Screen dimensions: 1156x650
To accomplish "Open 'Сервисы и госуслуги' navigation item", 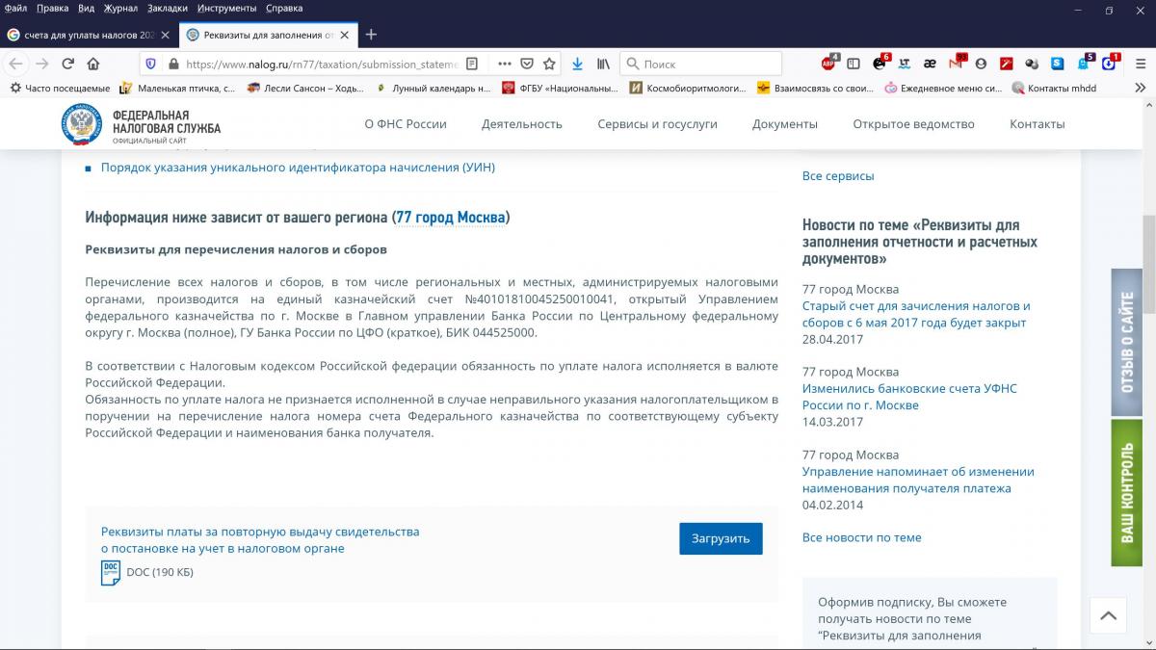I will (x=657, y=124).
